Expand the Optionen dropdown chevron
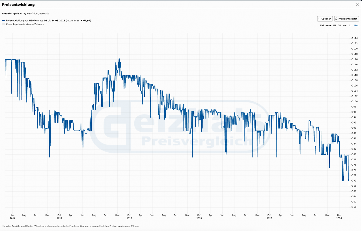The image size is (362, 231). point(319,19)
